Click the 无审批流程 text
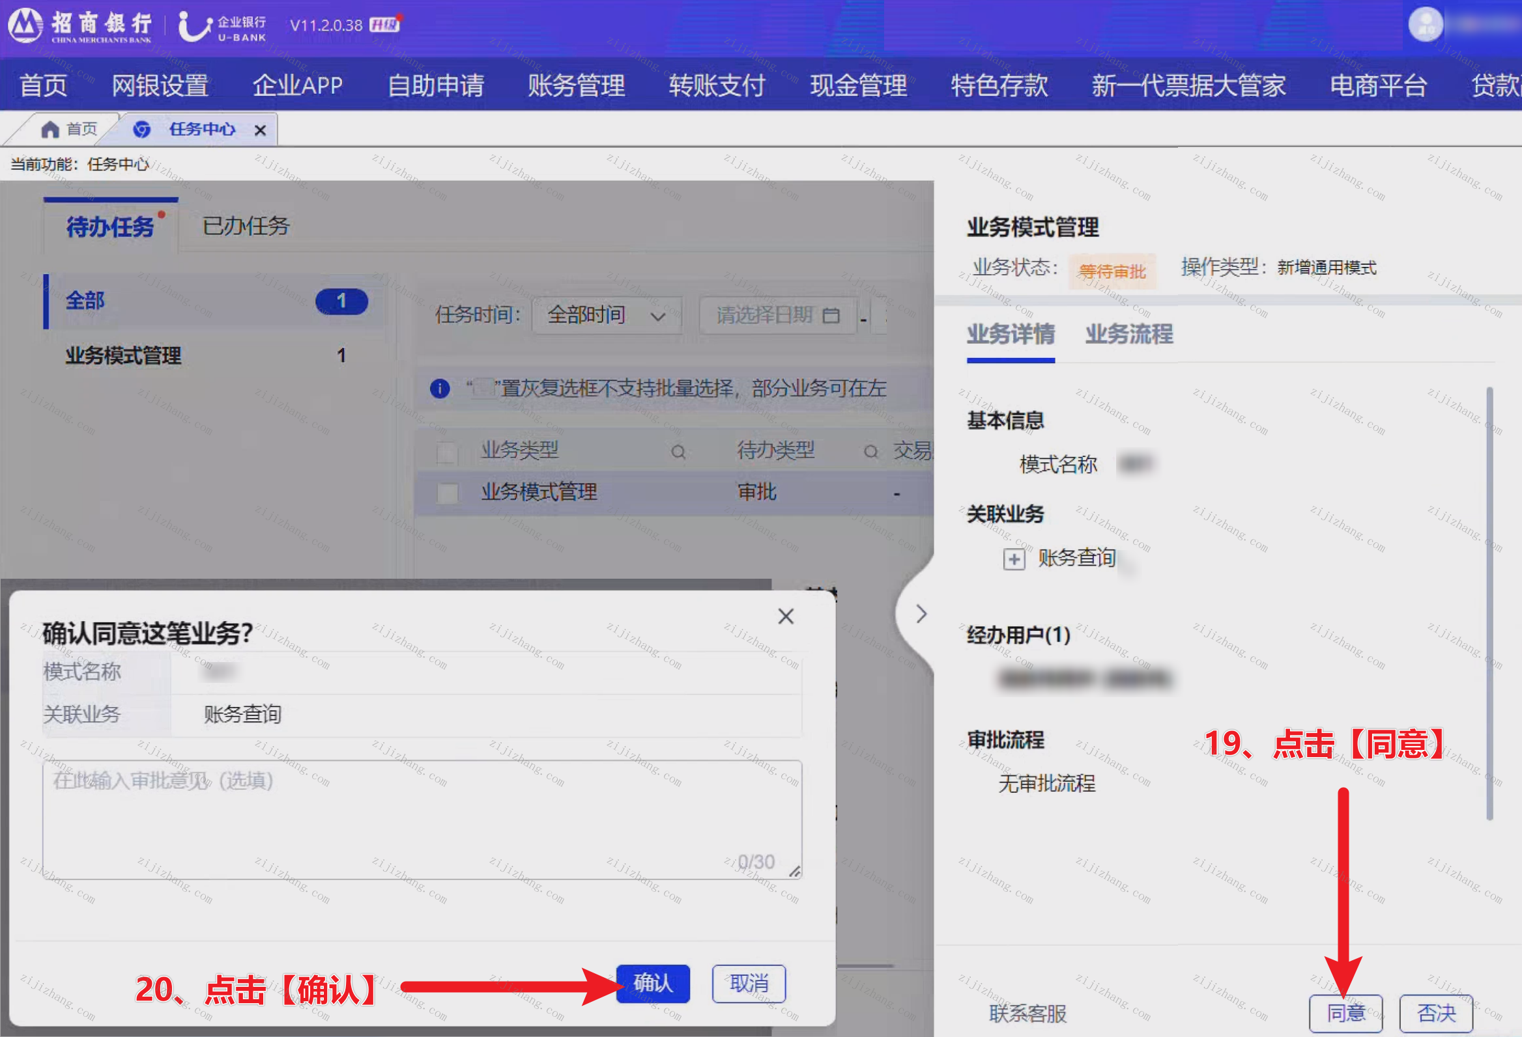The image size is (1522, 1037). (x=1046, y=783)
